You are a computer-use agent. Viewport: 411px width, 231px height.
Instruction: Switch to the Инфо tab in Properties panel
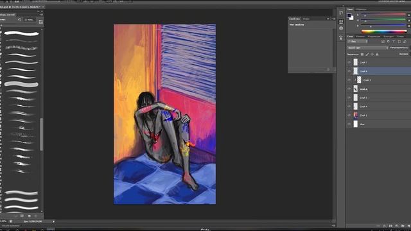pyautogui.click(x=306, y=19)
